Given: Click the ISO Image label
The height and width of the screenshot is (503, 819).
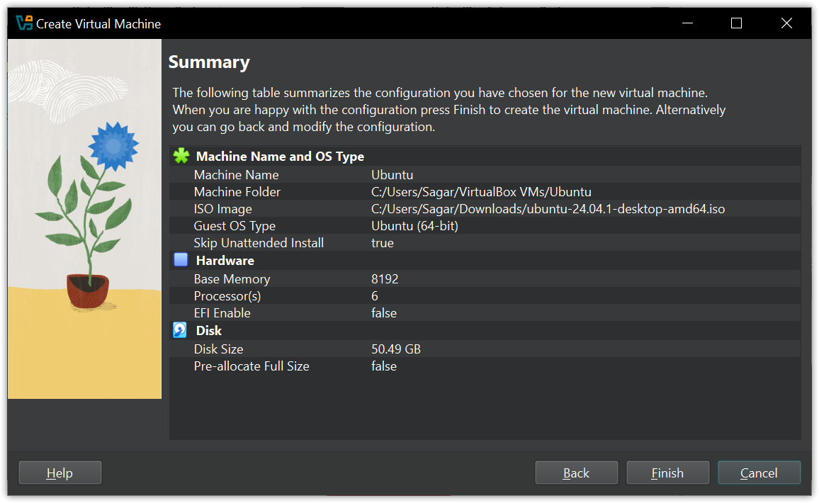Looking at the screenshot, I should [x=223, y=209].
